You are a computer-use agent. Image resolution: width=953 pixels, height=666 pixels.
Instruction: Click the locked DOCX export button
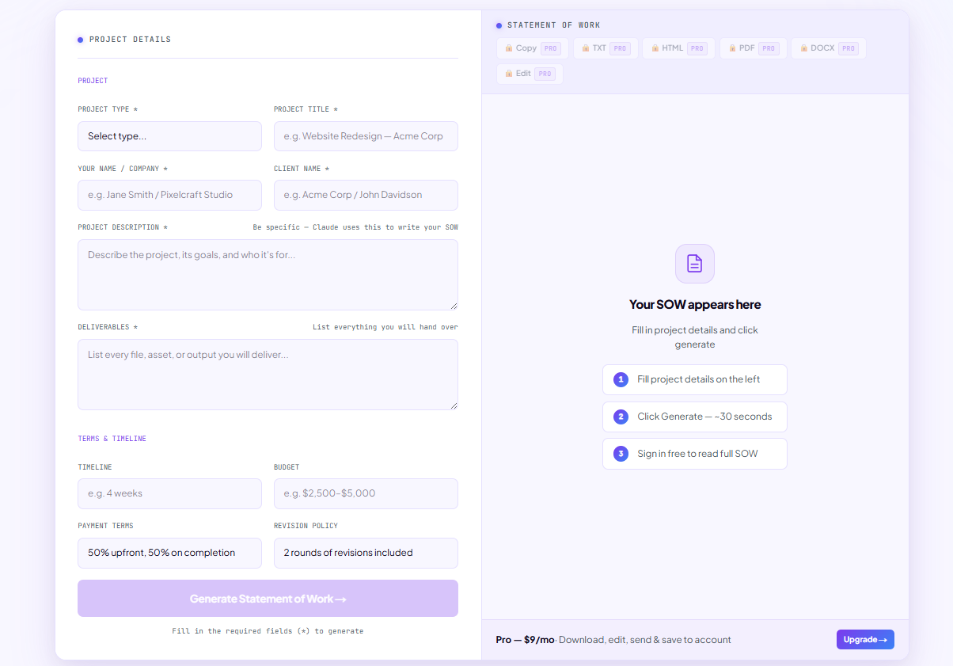point(829,48)
